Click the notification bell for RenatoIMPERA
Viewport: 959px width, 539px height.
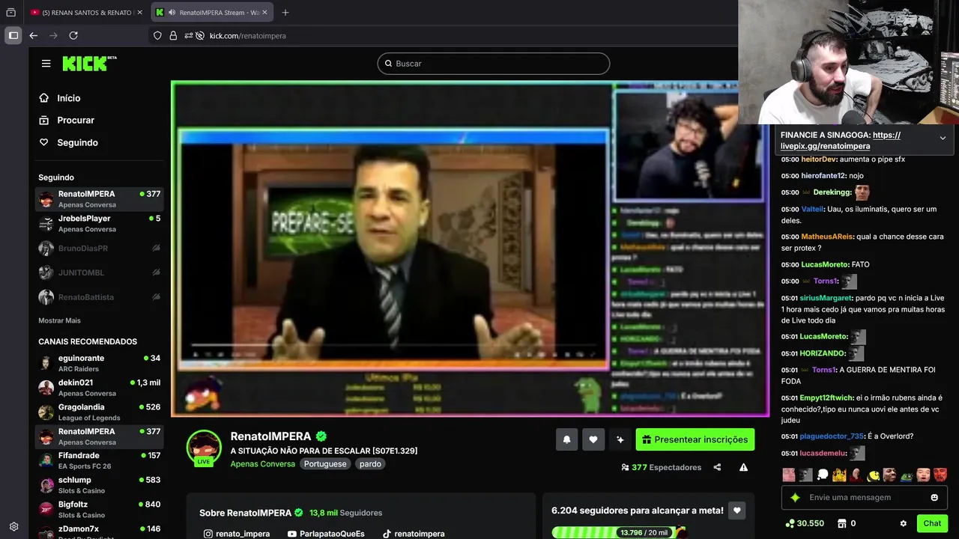click(566, 439)
